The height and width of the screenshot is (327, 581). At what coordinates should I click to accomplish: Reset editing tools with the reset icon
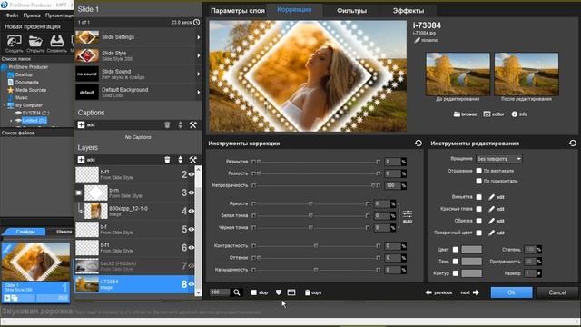pos(573,144)
